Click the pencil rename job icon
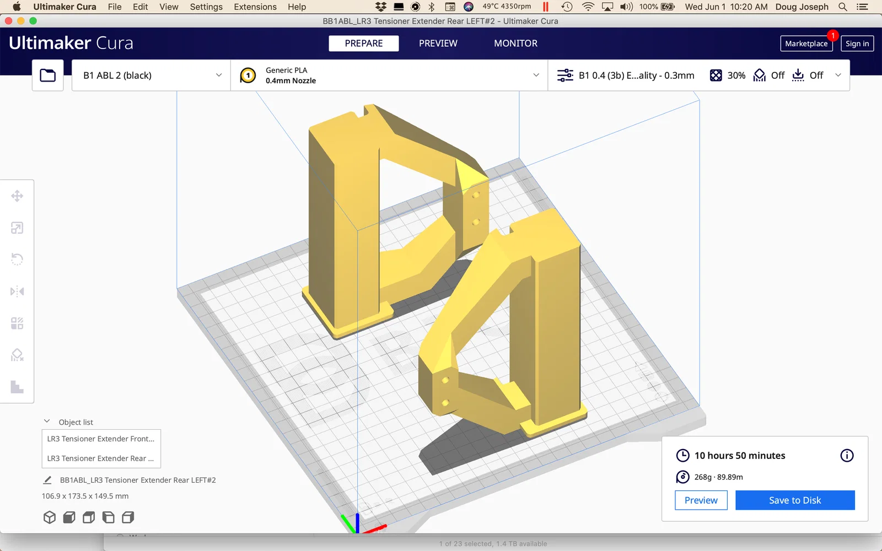Viewport: 882px width, 551px height. (x=47, y=480)
